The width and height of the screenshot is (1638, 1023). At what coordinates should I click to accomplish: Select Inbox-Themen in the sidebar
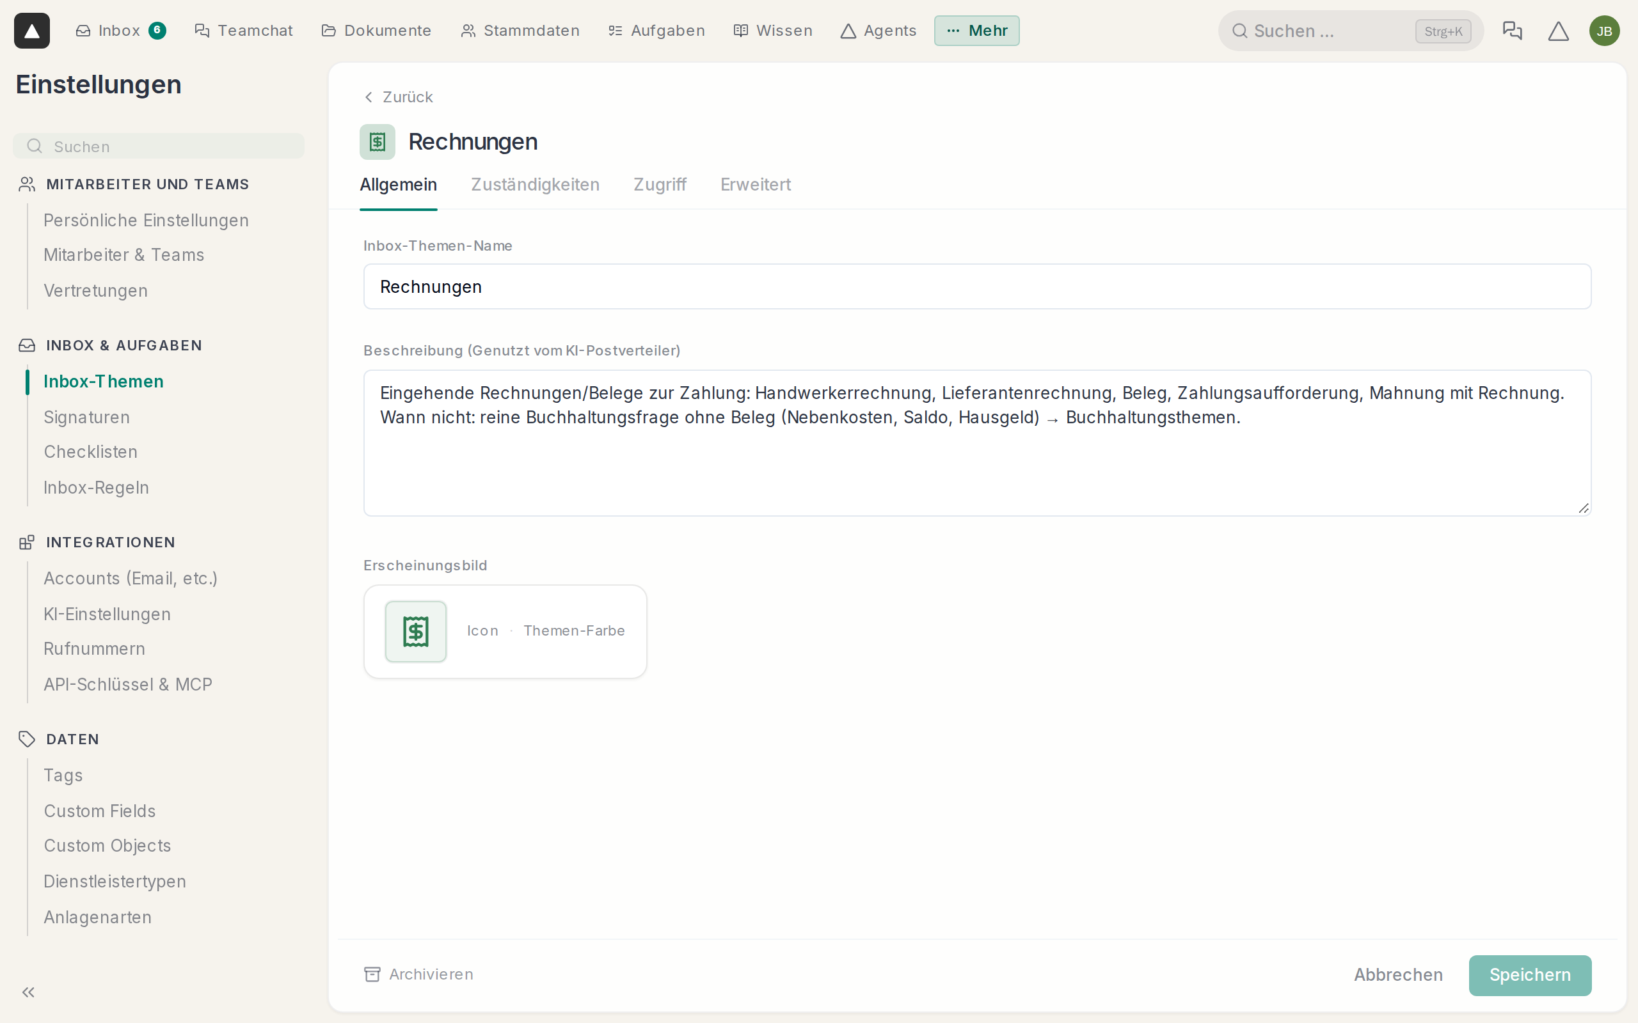coord(103,382)
